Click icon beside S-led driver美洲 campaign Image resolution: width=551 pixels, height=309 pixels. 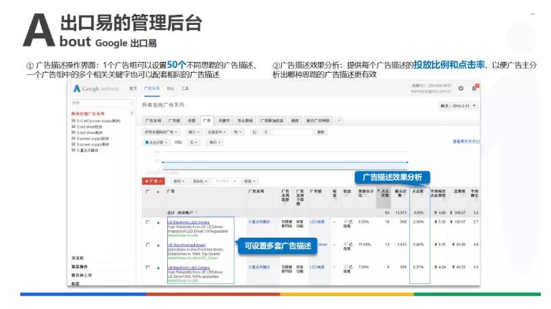74,133
